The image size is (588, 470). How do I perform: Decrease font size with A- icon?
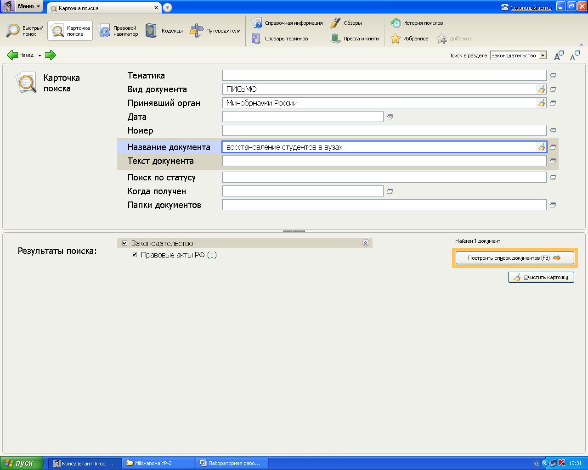click(x=575, y=56)
